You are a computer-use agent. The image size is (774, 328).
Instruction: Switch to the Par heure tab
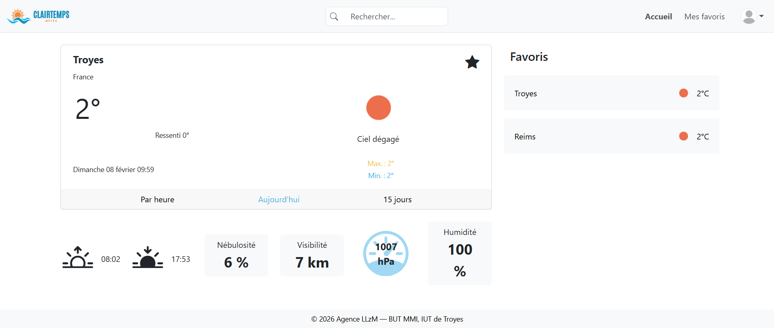pos(157,199)
